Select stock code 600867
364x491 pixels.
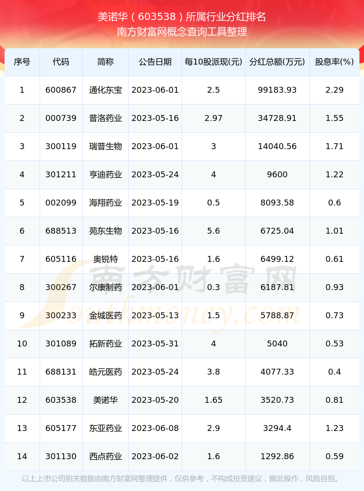[61, 90]
